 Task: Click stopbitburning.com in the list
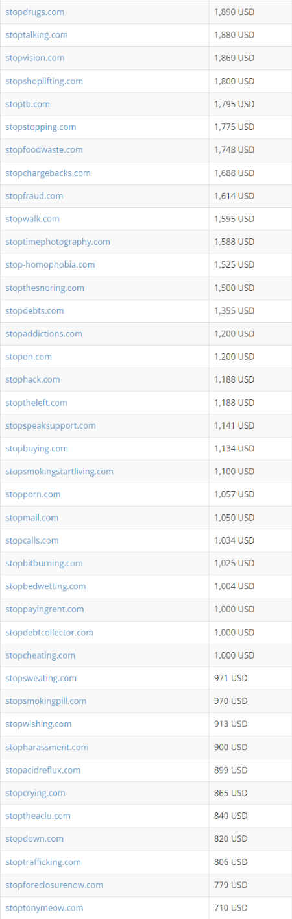click(x=44, y=563)
